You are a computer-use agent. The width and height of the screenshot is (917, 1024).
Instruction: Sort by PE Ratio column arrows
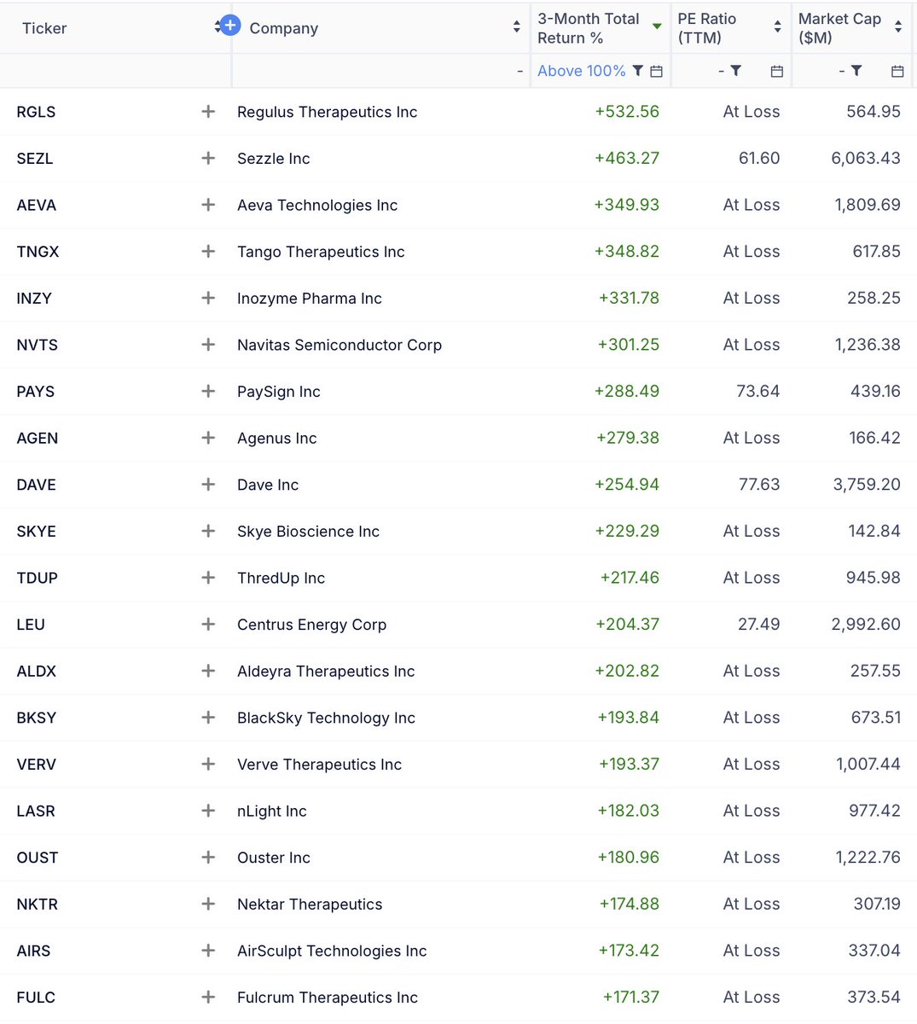tap(777, 27)
